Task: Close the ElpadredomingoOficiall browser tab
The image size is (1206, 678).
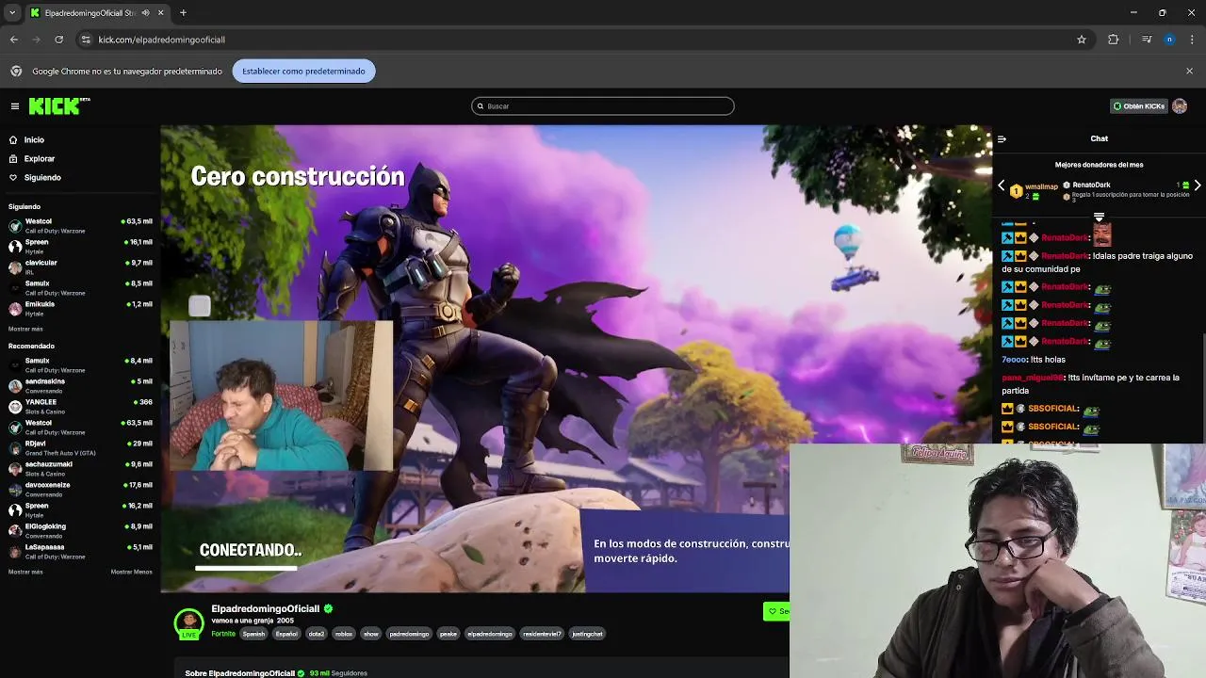Action: coord(160,13)
